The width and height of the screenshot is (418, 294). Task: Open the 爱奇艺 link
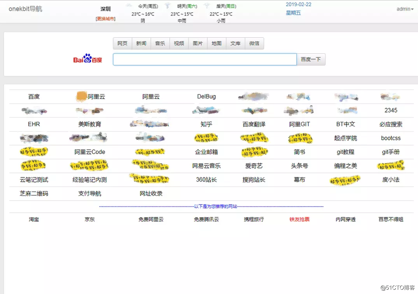(254, 166)
